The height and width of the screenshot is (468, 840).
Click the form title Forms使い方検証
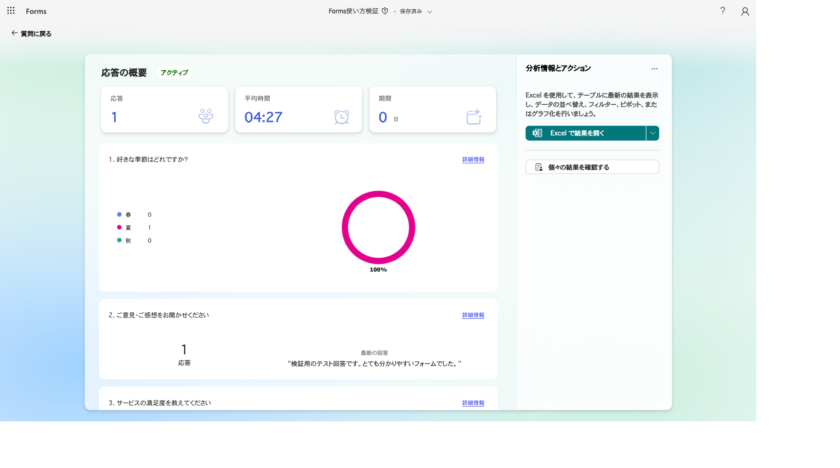353,11
